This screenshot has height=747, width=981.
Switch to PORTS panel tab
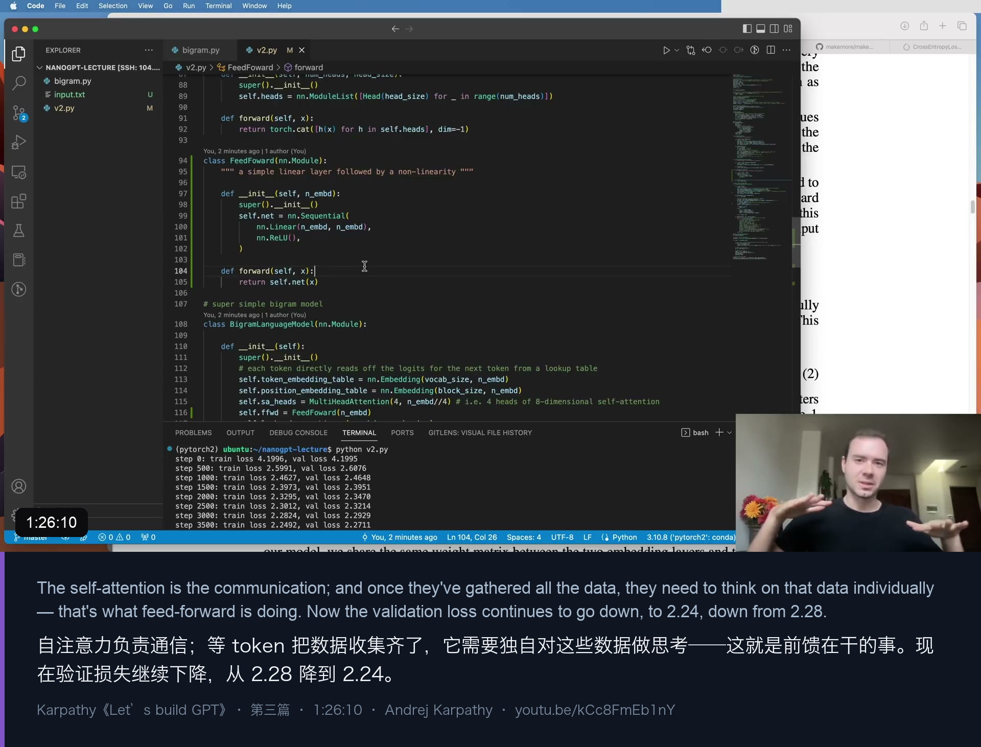[402, 433]
